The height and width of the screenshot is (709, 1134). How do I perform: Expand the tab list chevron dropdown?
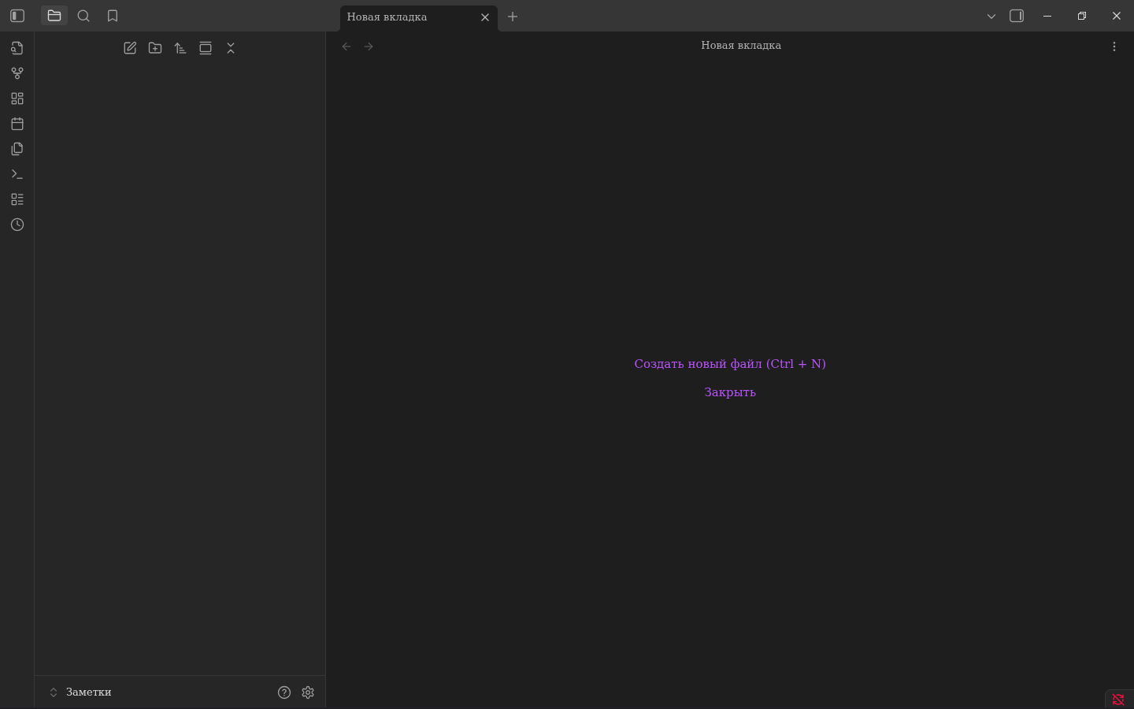991,16
